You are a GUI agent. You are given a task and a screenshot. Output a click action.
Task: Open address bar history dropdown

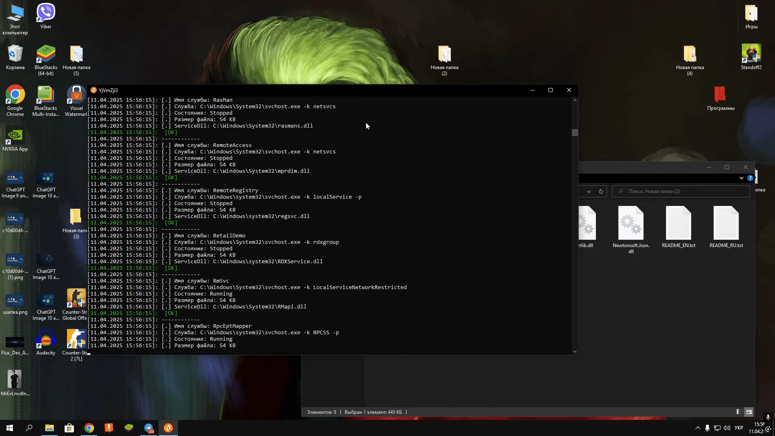(589, 191)
